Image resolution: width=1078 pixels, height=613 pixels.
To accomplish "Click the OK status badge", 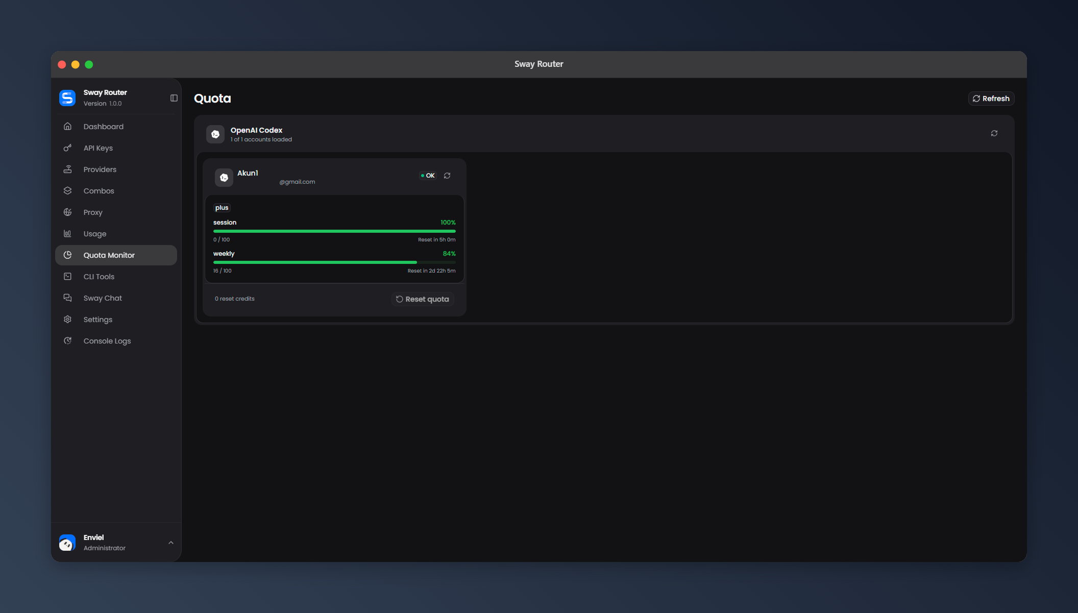I will click(428, 176).
